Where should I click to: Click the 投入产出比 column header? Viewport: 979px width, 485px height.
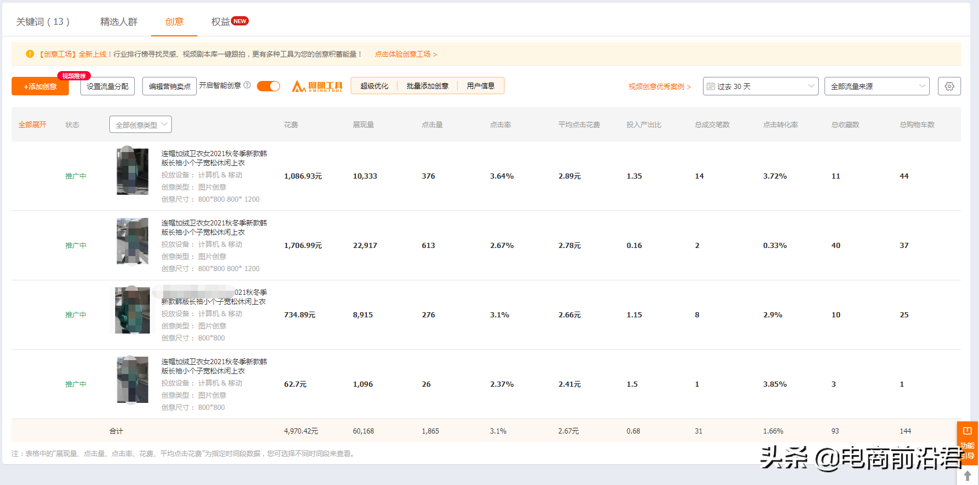point(644,124)
